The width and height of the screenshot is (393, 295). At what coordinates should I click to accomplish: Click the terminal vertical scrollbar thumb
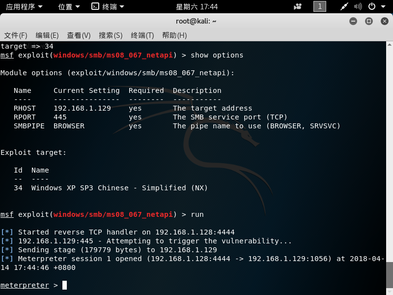pos(390,275)
